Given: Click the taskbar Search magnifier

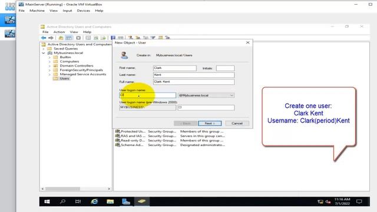Looking at the screenshot, I should click(62, 201).
